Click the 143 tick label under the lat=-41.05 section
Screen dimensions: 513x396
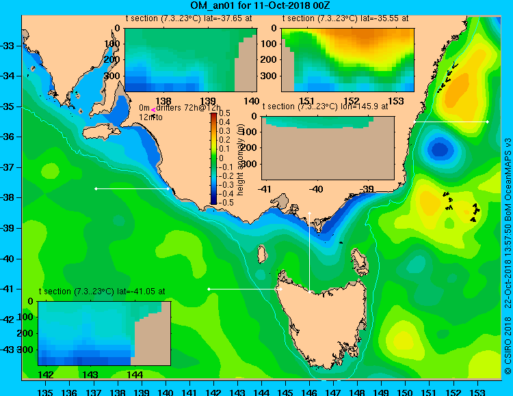click(x=90, y=375)
